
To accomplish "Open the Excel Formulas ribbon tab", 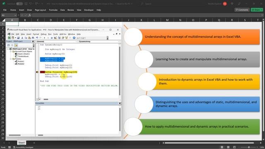I will (x=53, y=10).
